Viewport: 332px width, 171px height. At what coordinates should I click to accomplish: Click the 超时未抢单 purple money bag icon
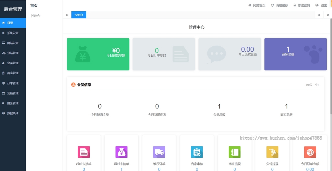[121, 152]
